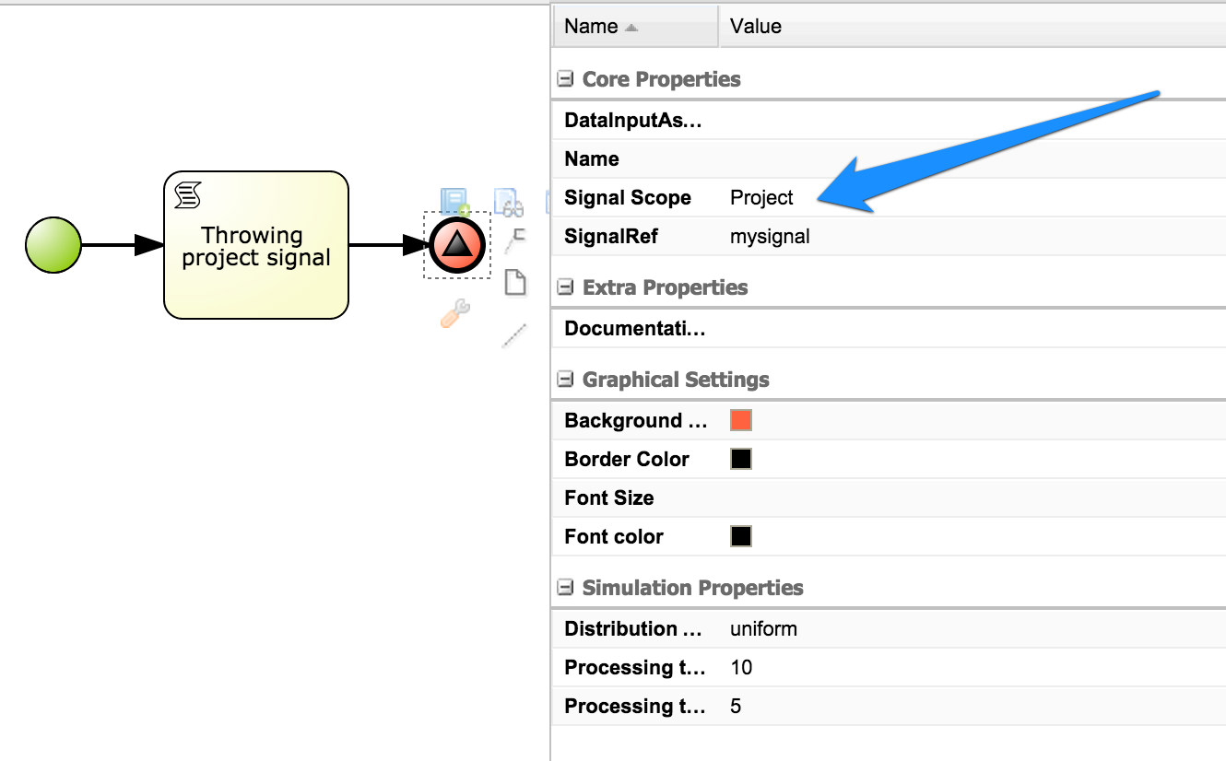Screen dimensions: 1226x761
Task: Click the blue book-with-plus icon above the end event
Action: pyautogui.click(x=454, y=201)
